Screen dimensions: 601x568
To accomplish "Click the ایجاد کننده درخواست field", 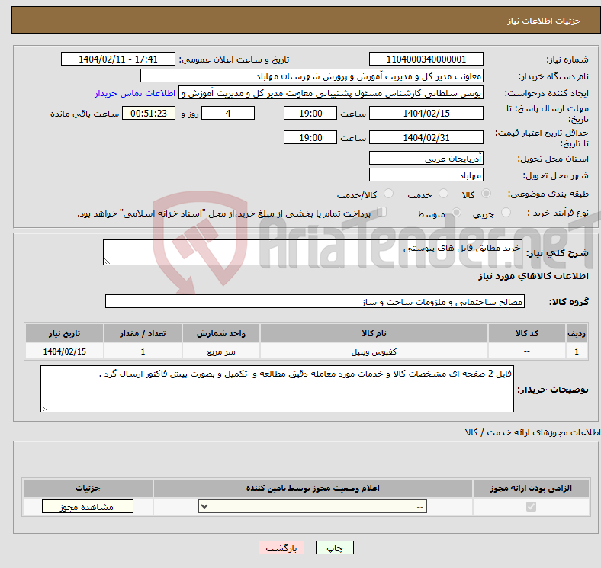I will [331, 93].
